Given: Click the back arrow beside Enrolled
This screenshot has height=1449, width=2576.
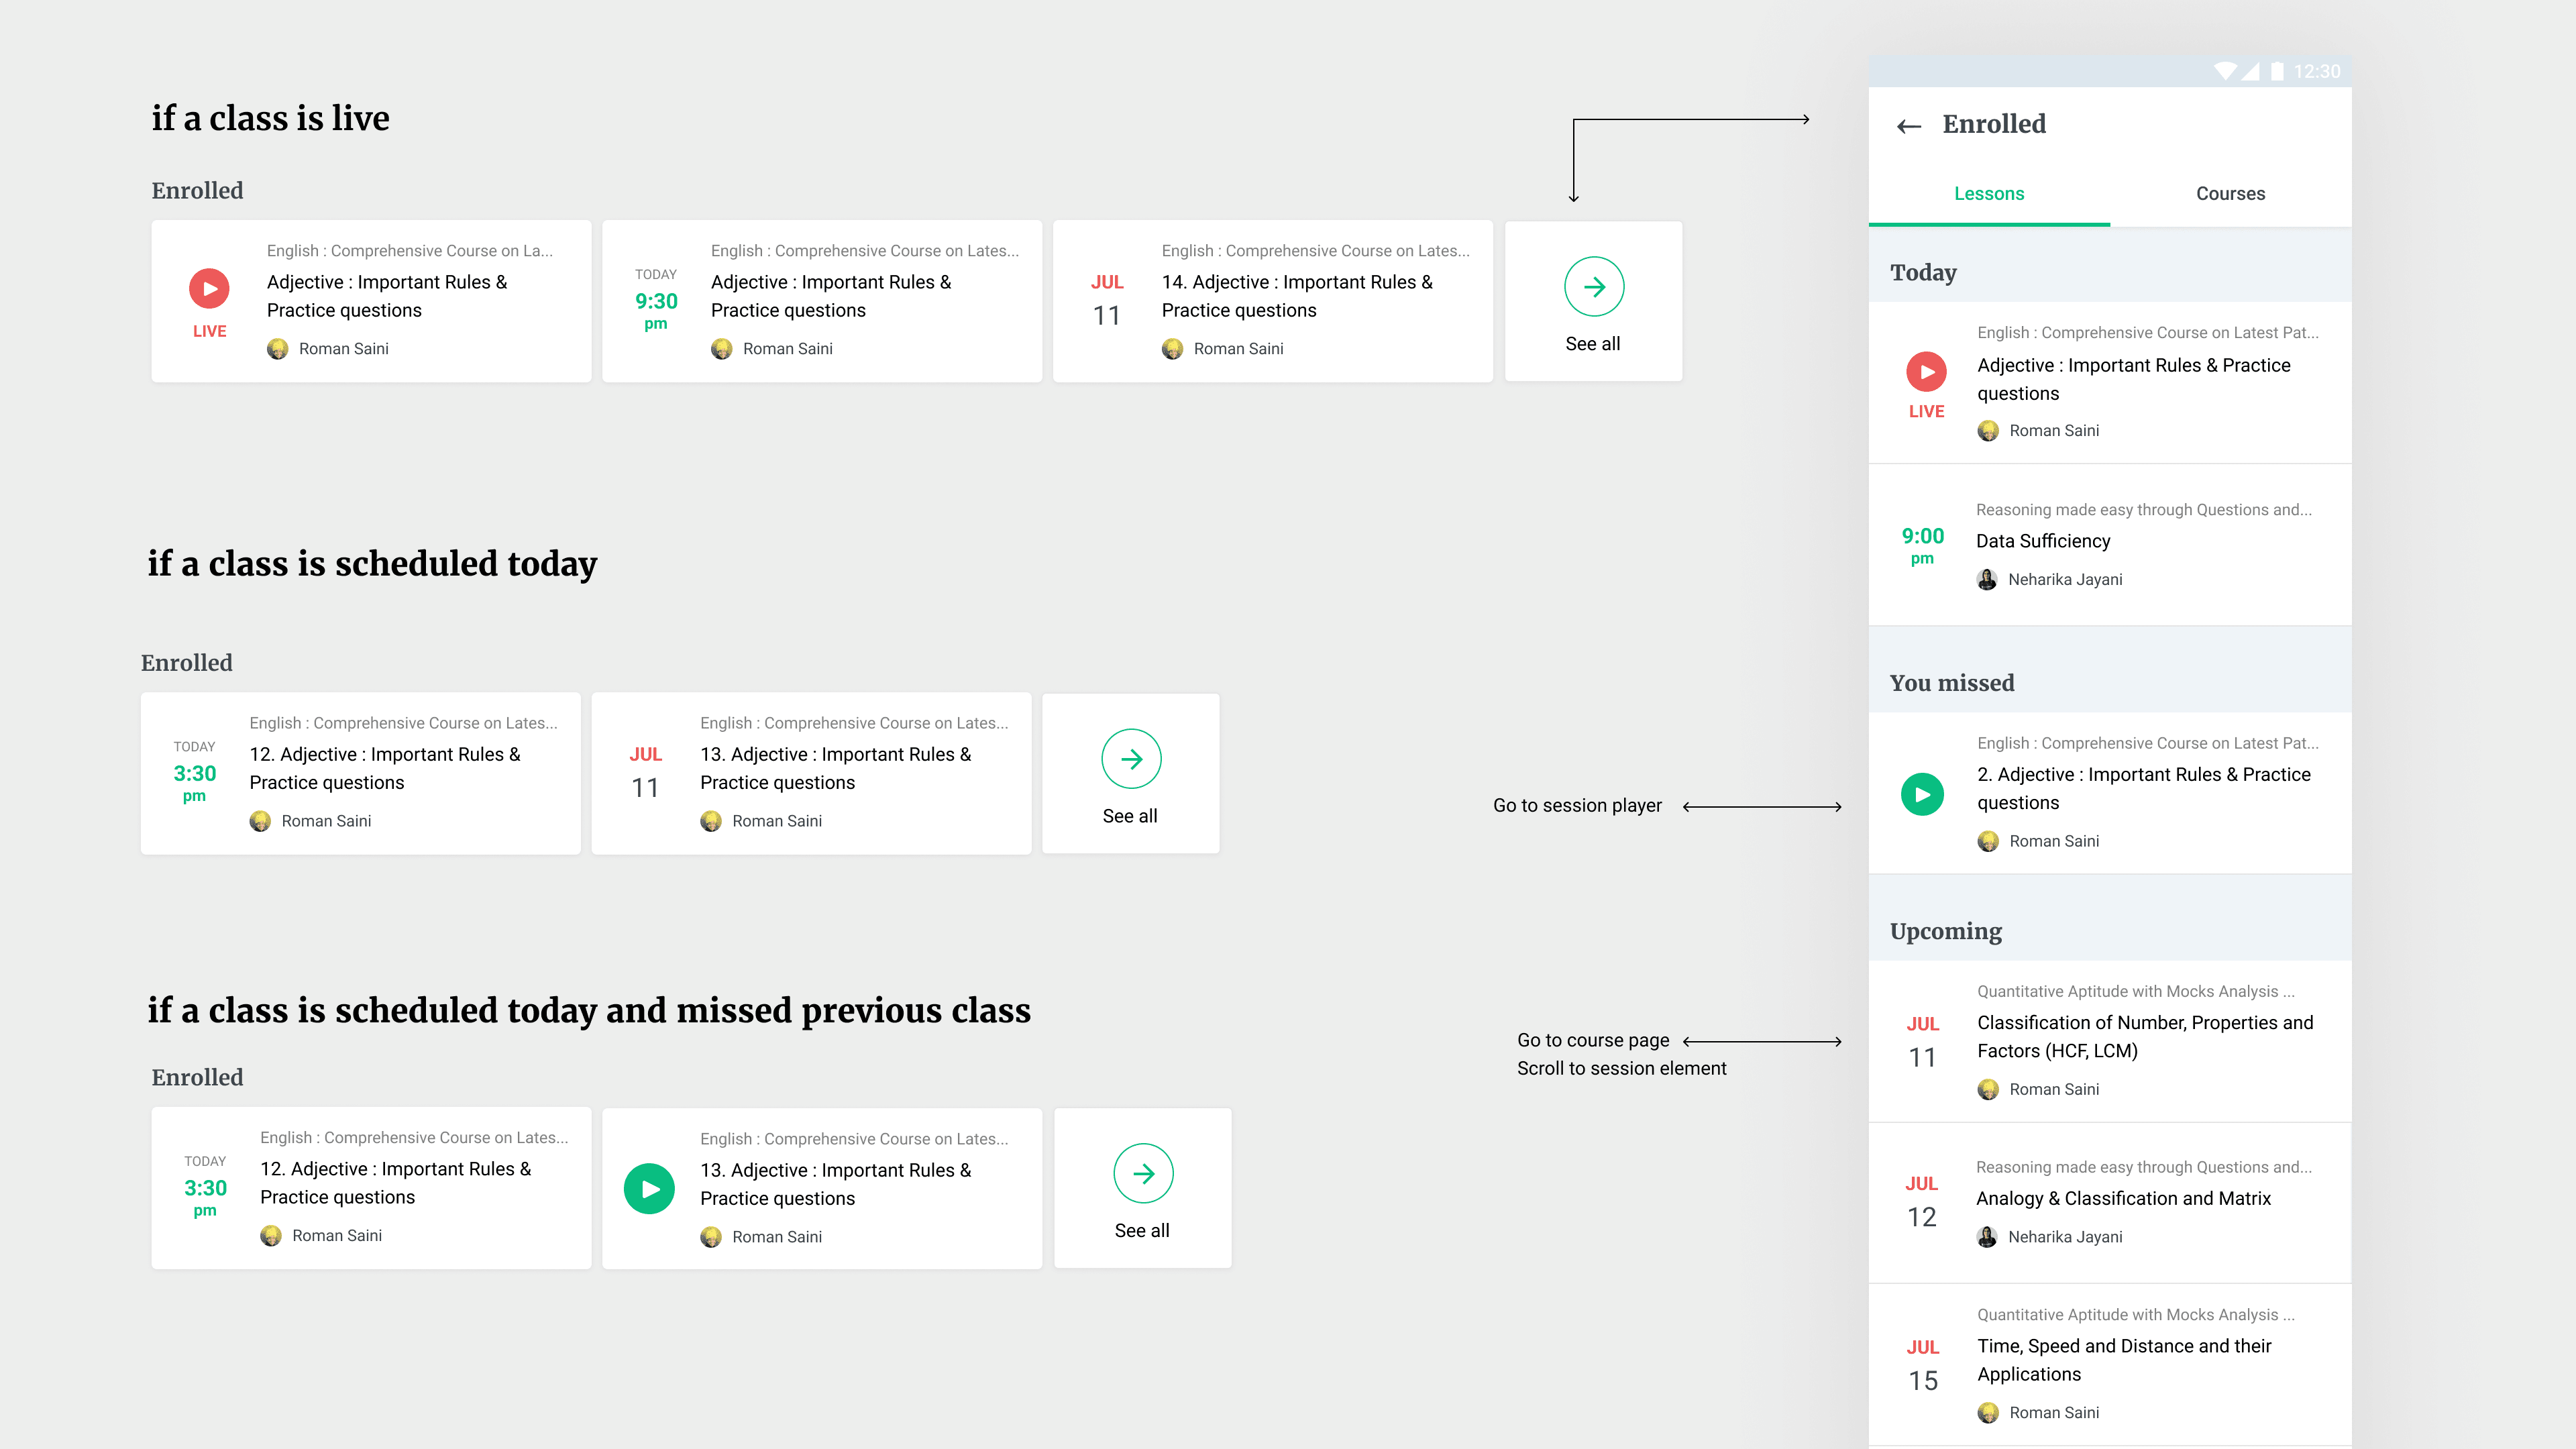Looking at the screenshot, I should (x=1909, y=126).
